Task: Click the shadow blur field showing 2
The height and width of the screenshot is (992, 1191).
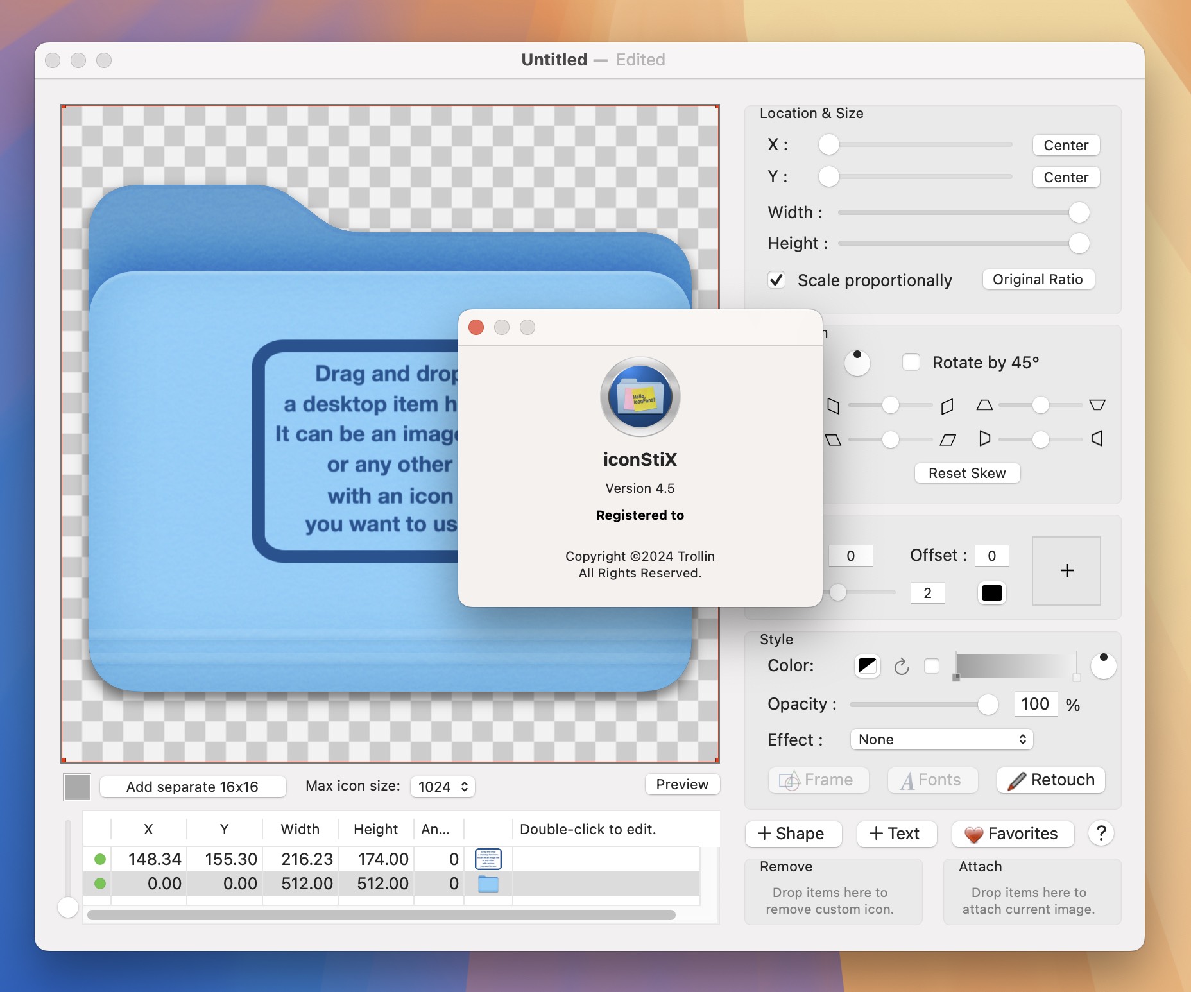Action: pos(927,593)
